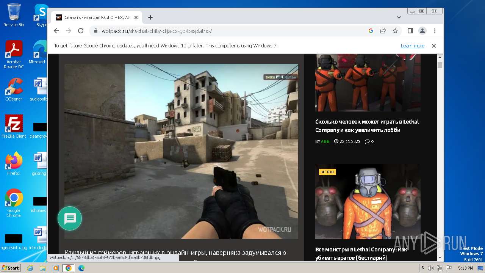Launch Acrobat Reader DC from desktop
This screenshot has width=485, height=273.
coord(14,55)
